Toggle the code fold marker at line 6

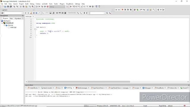35,29
